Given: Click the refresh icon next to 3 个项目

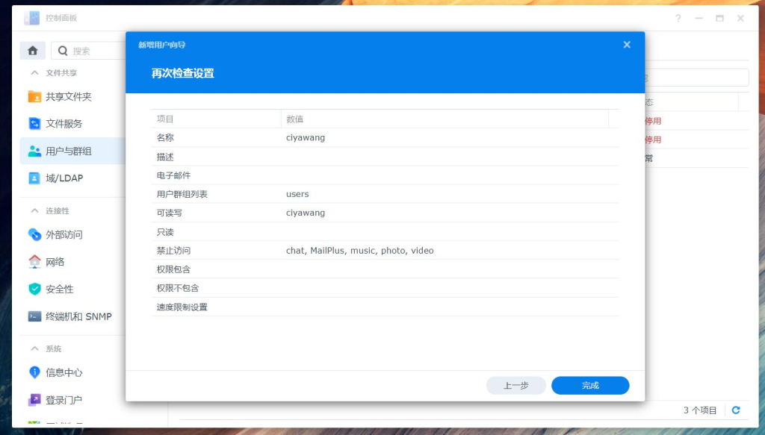Looking at the screenshot, I should [x=736, y=410].
